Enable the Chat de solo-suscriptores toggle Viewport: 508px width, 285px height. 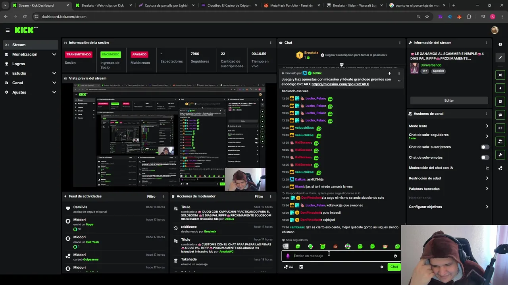[x=485, y=147]
